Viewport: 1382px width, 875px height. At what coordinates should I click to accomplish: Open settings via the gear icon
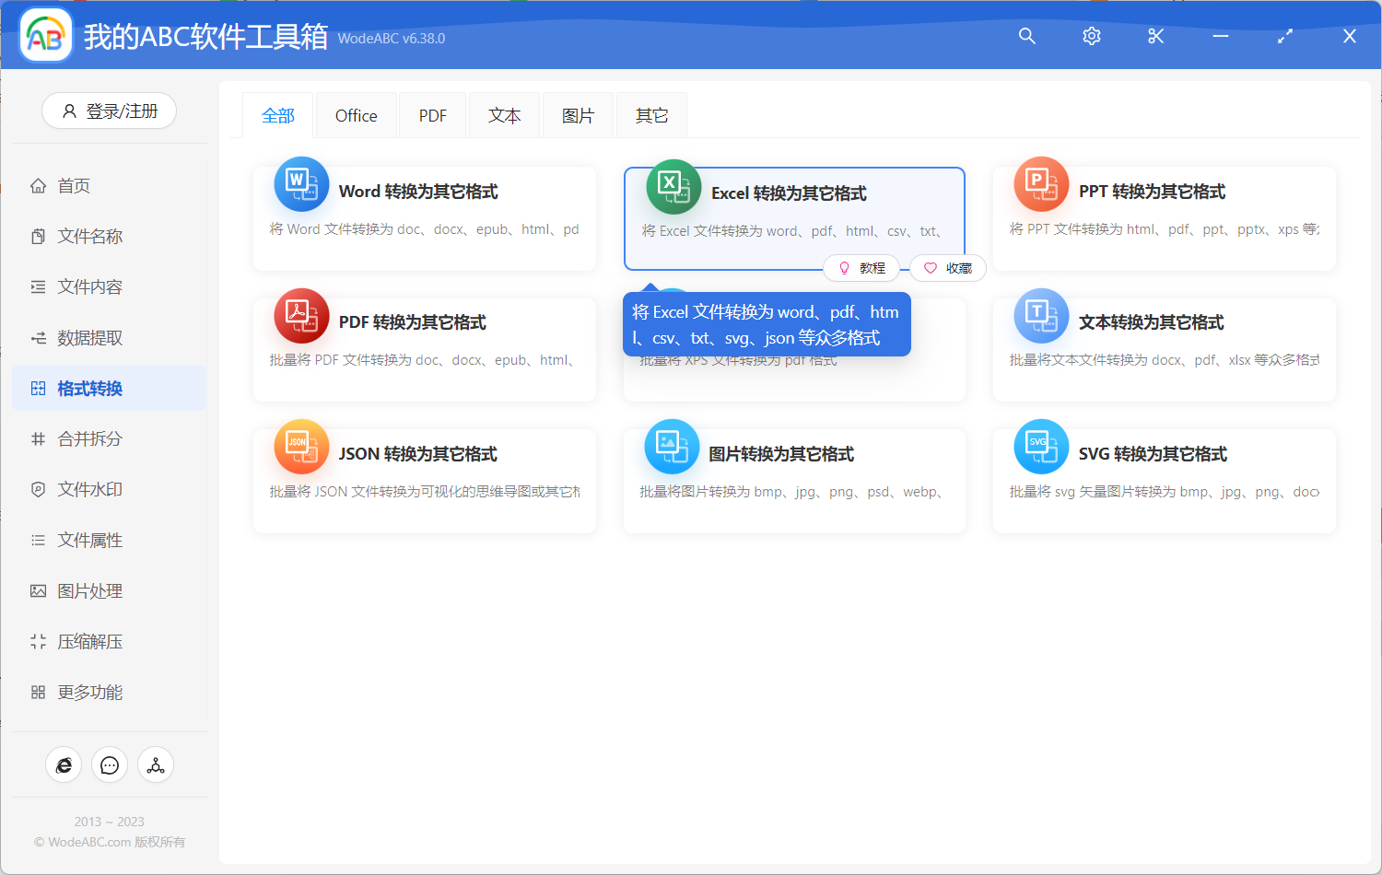[x=1091, y=36]
